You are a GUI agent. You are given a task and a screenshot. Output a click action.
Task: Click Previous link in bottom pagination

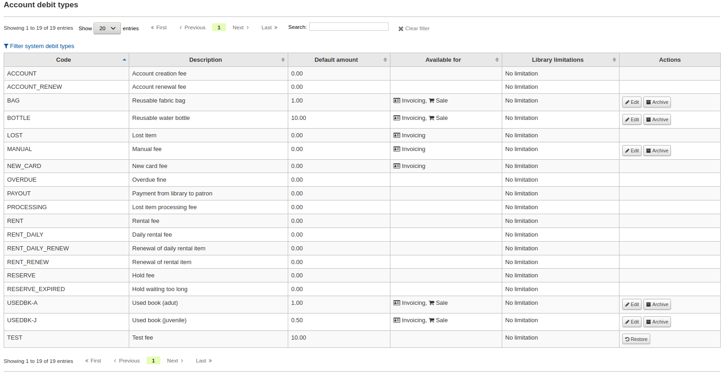[x=127, y=361]
